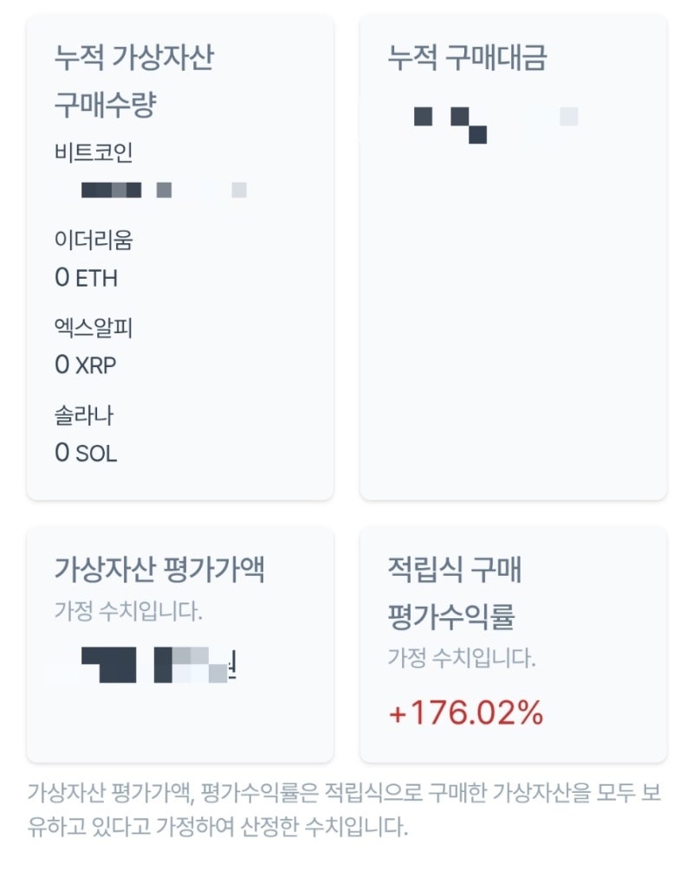The width and height of the screenshot is (693, 889).
Task: Click the 0 SOL amount value
Action: [83, 454]
